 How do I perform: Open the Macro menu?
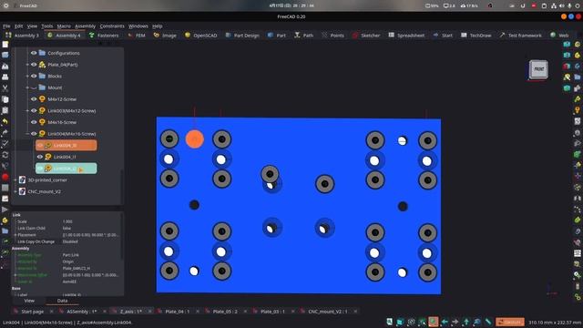coord(64,26)
